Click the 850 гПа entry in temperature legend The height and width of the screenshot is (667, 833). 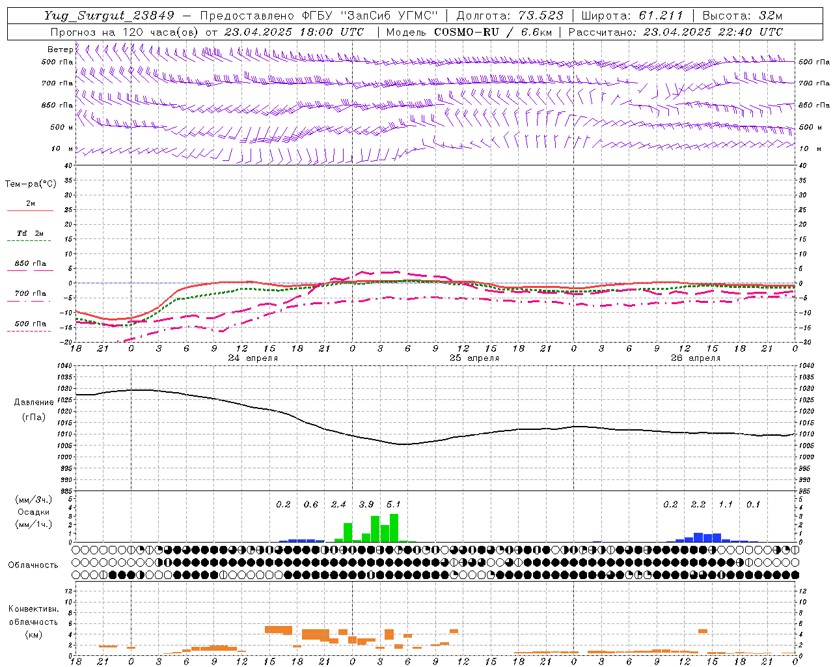[x=31, y=263]
